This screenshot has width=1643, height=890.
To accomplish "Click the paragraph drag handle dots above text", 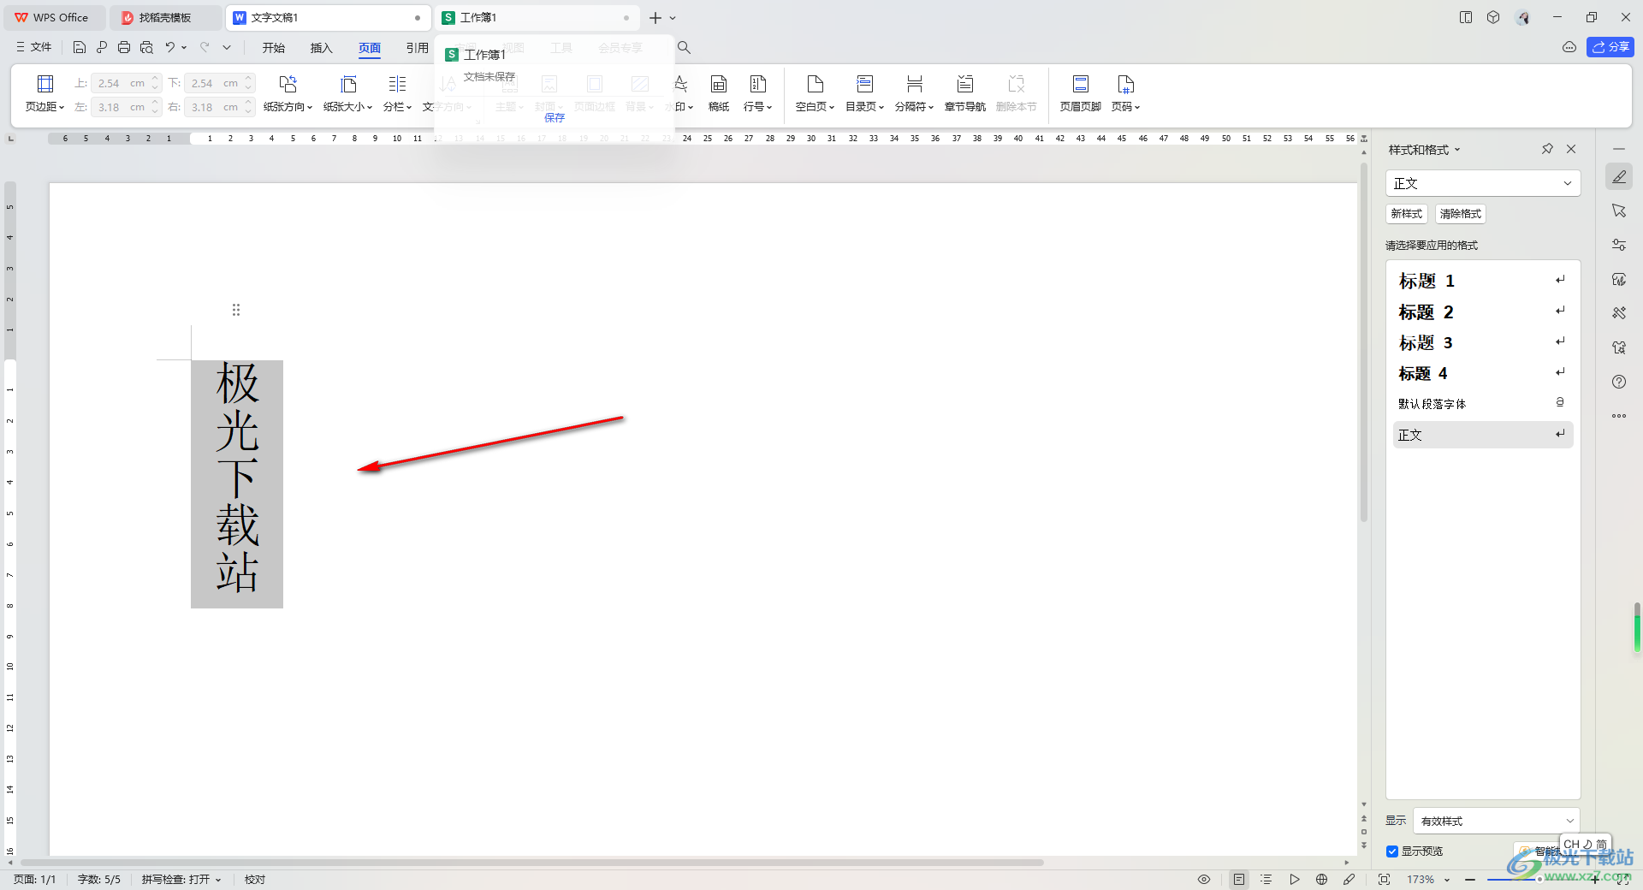I will click(x=236, y=310).
